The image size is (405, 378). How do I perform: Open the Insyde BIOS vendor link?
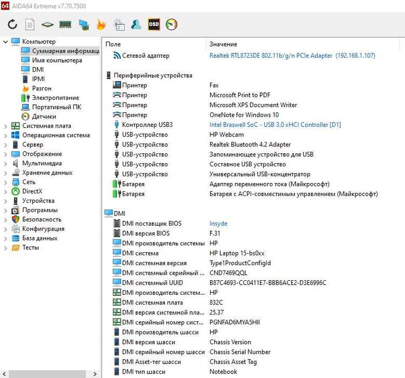pos(218,224)
